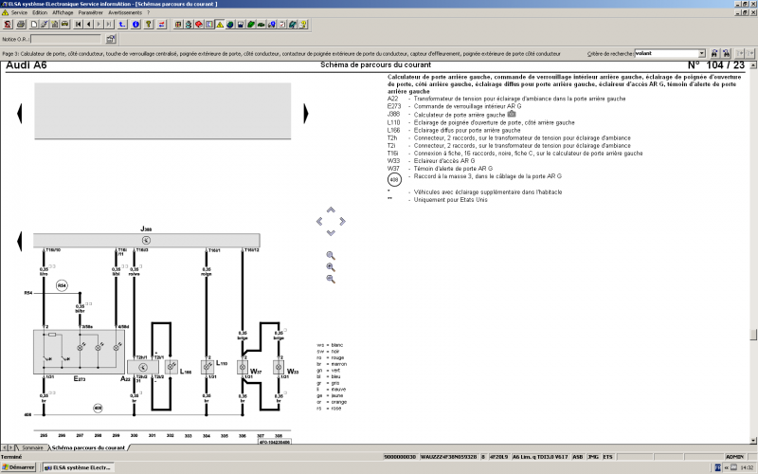Image resolution: width=758 pixels, height=474 pixels.
Task: Open the Paramétrer menu
Action: (x=90, y=12)
